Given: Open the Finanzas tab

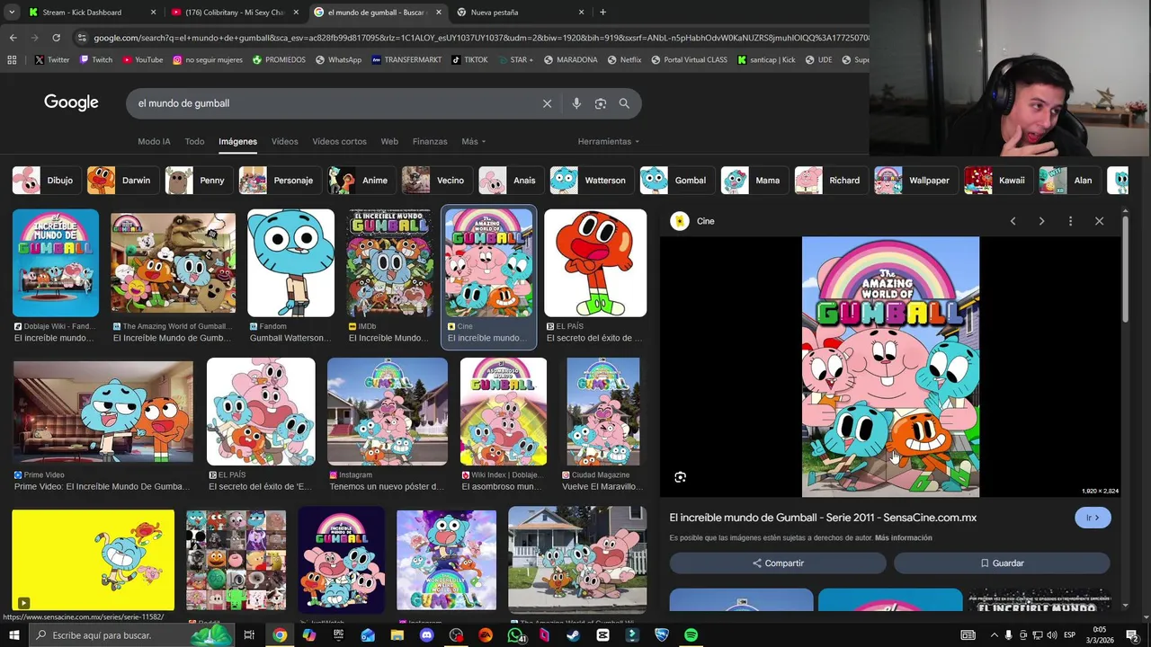Looking at the screenshot, I should [x=430, y=141].
